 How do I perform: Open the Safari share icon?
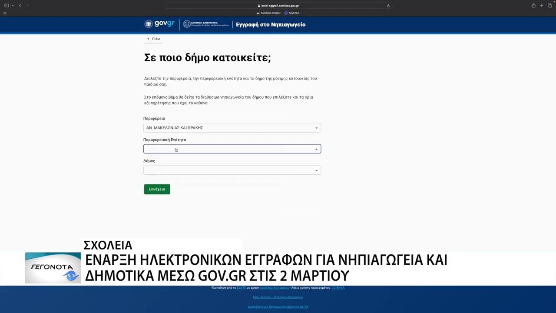pyautogui.click(x=533, y=6)
